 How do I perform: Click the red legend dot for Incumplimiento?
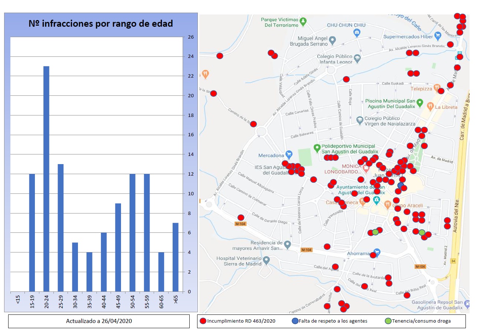[x=203, y=321]
